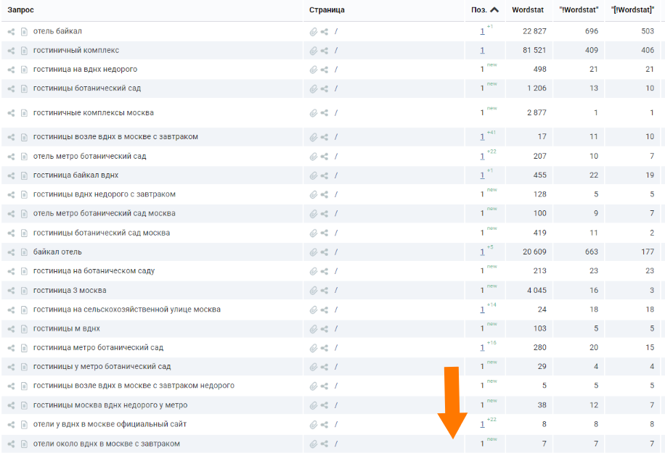This screenshot has height=456, width=665.
Task: Open page slash link for гостиницы м вднх
Action: point(336,328)
